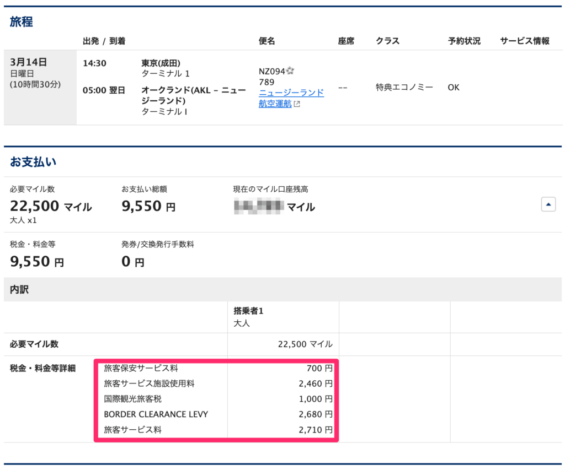Click the total payment amount under お支払い総額
The image size is (565, 470).
(148, 206)
